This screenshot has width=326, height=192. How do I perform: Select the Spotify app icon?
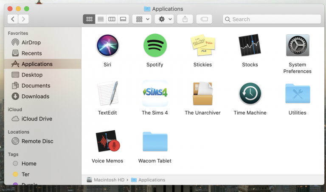coord(155,45)
